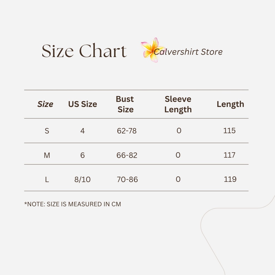Select the L size row label
The height and width of the screenshot is (275, 275).
click(47, 179)
